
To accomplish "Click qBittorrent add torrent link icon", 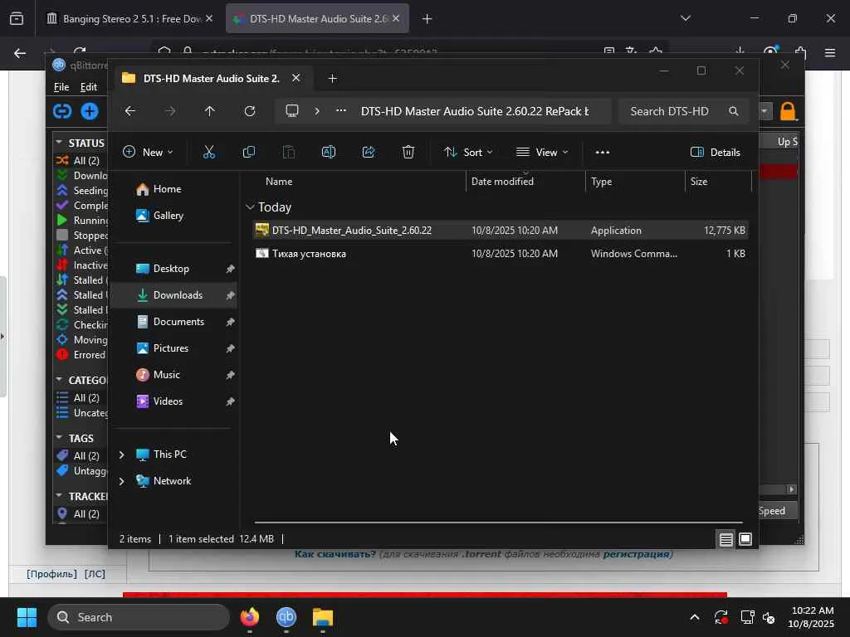I will [62, 111].
